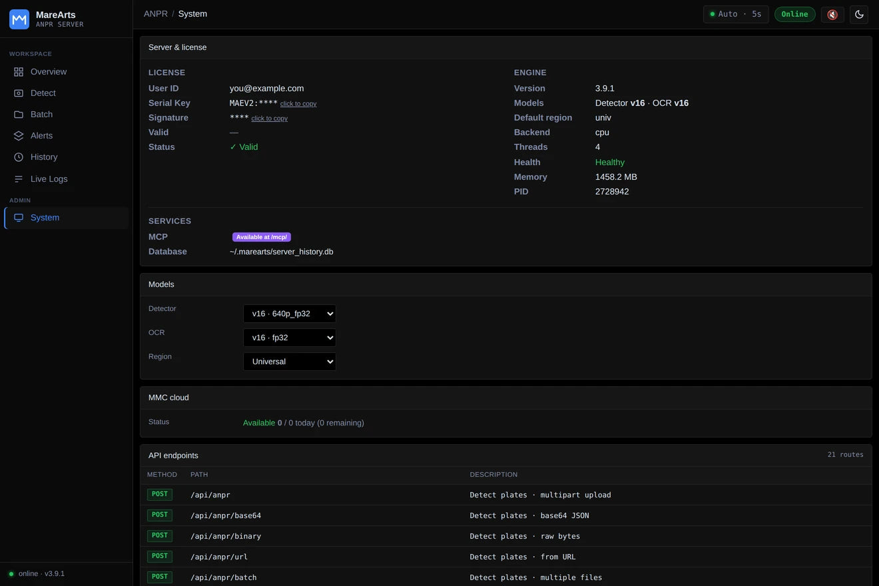The height and width of the screenshot is (586, 879).
Task: Click the Online status badge
Action: (794, 14)
